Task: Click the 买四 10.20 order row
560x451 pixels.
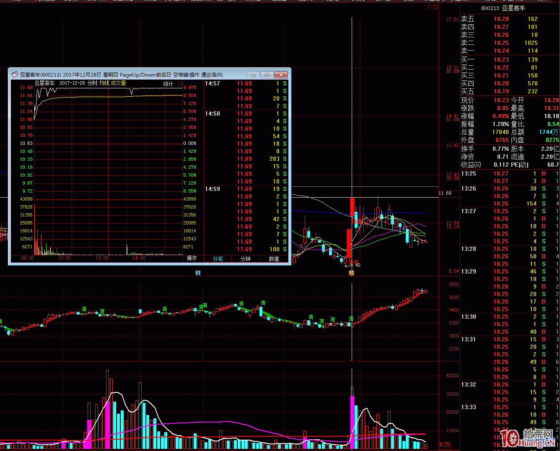Action: point(510,83)
